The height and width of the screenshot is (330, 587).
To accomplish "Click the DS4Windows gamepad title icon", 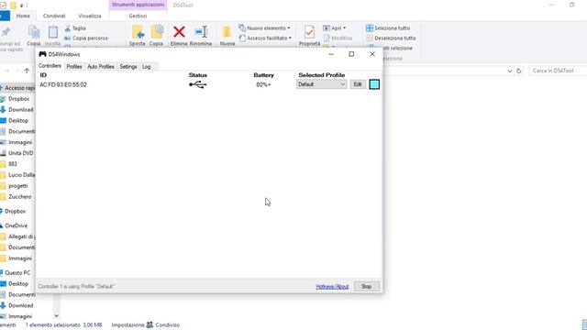I will point(43,54).
